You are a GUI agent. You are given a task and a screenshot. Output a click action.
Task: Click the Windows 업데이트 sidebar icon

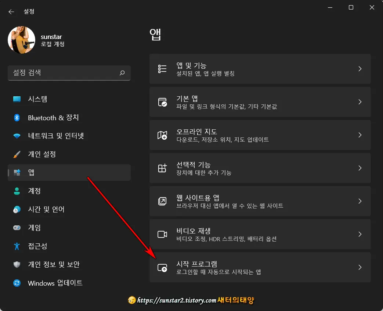(x=17, y=283)
